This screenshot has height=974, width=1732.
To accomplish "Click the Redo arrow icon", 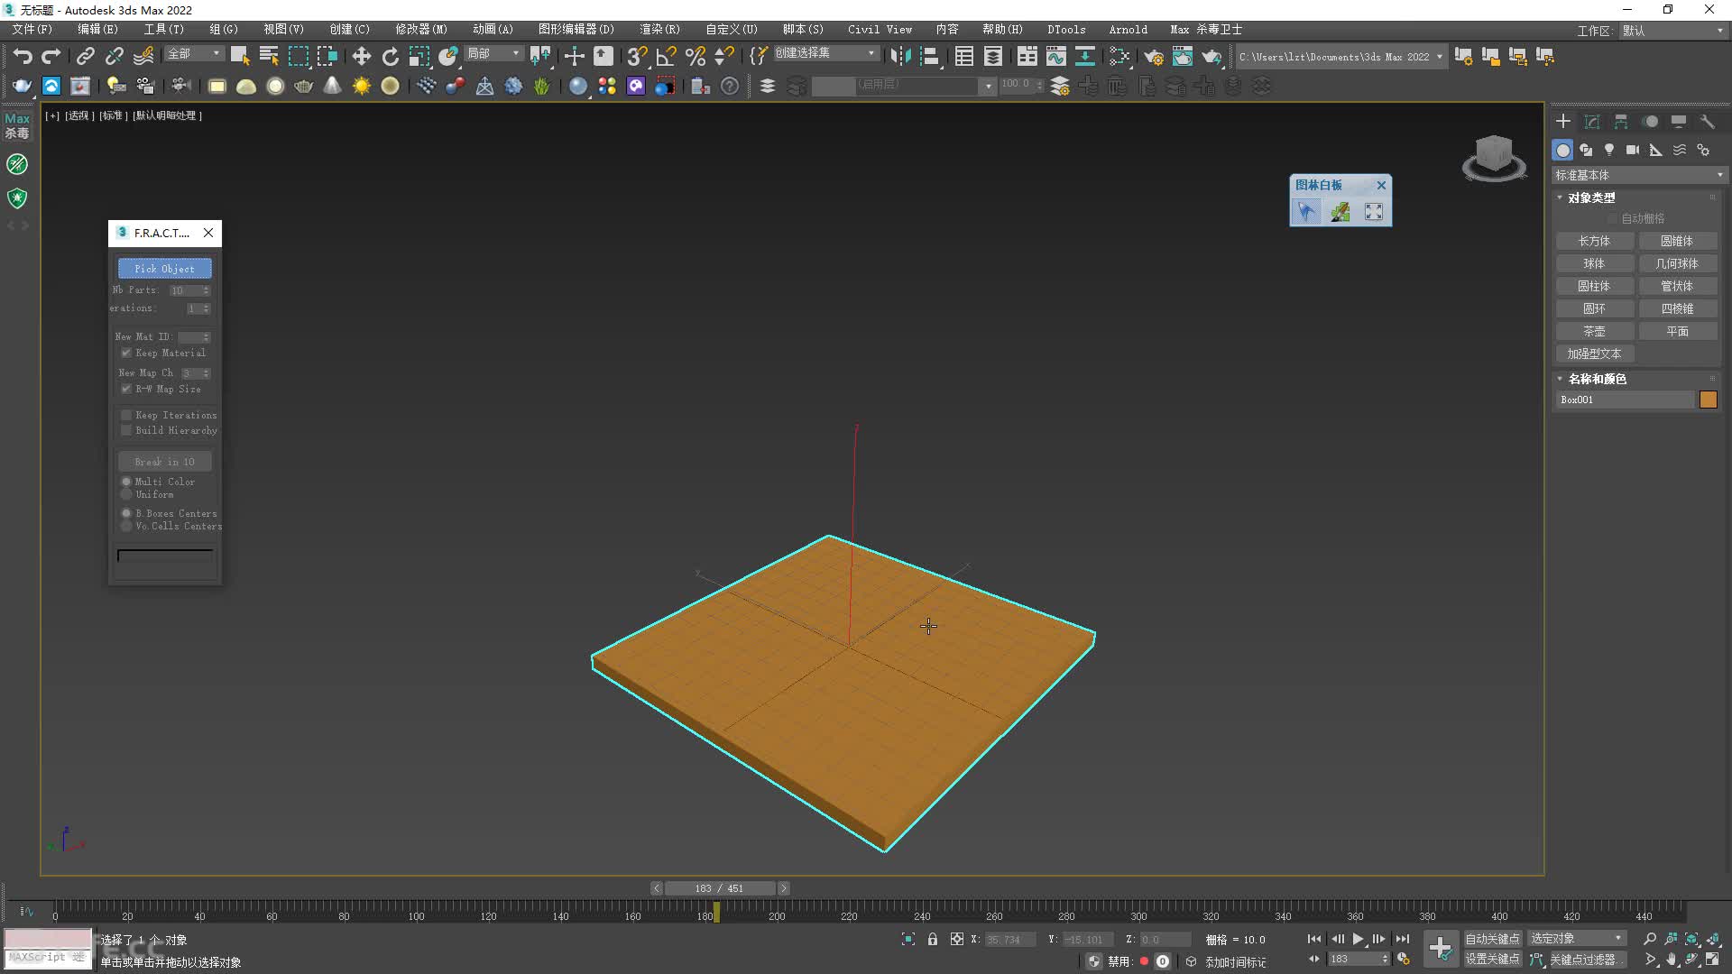I will [51, 56].
